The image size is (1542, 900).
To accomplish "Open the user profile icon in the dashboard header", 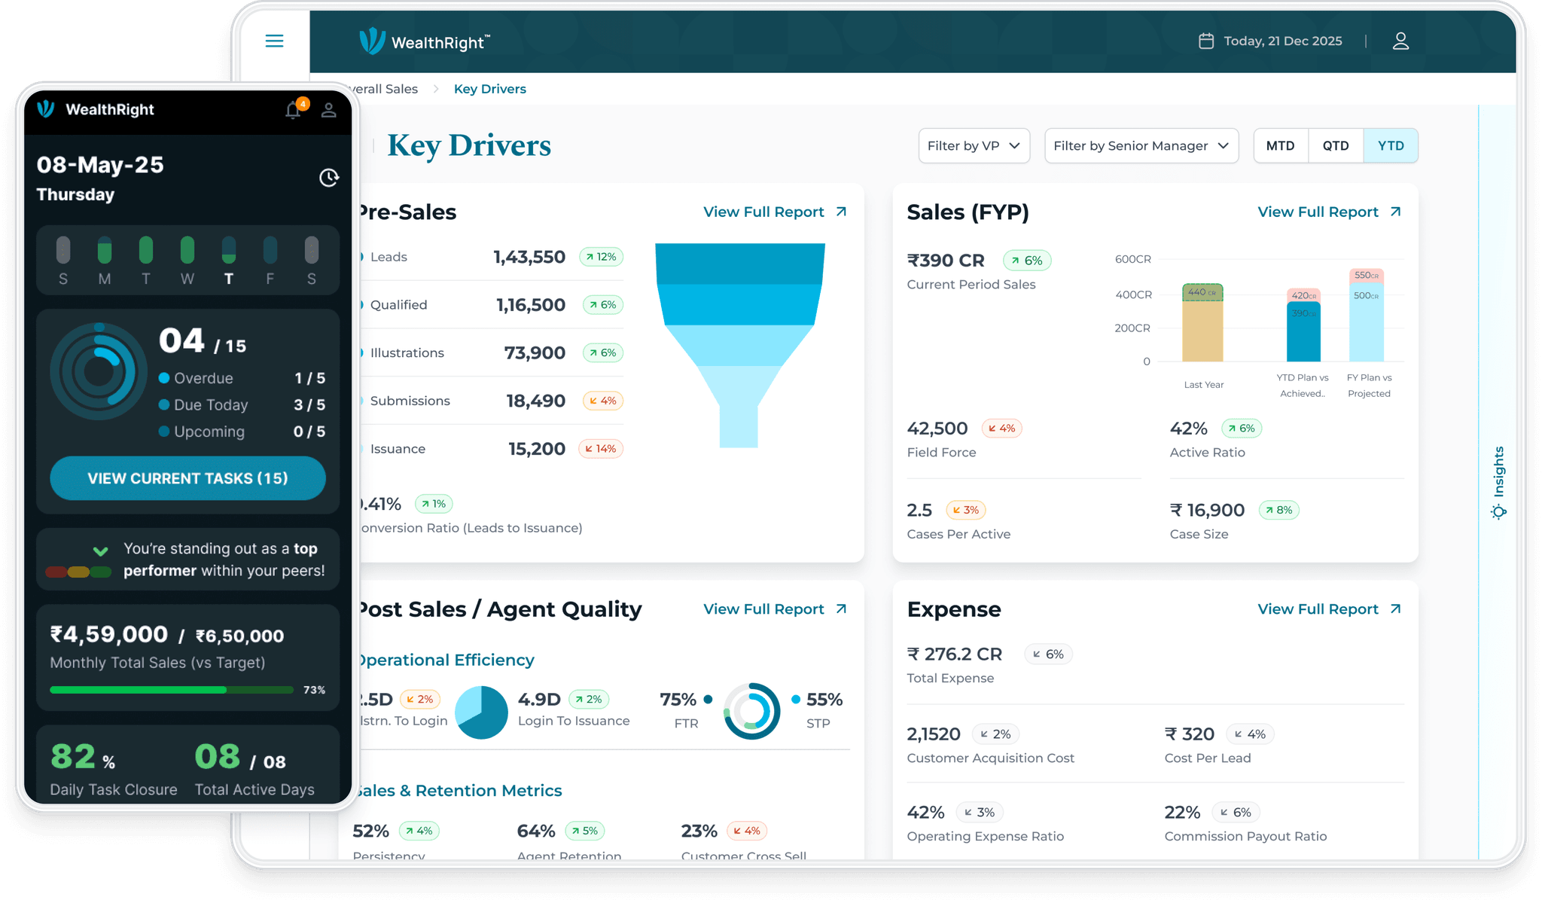I will 1400,41.
